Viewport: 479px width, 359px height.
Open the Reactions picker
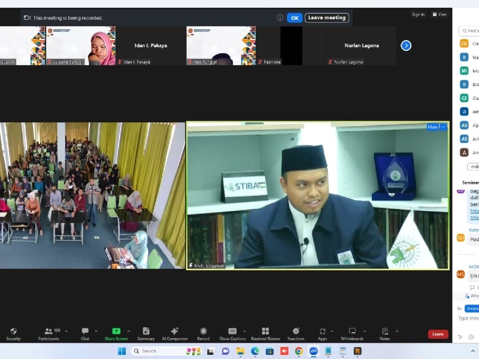pyautogui.click(x=296, y=334)
